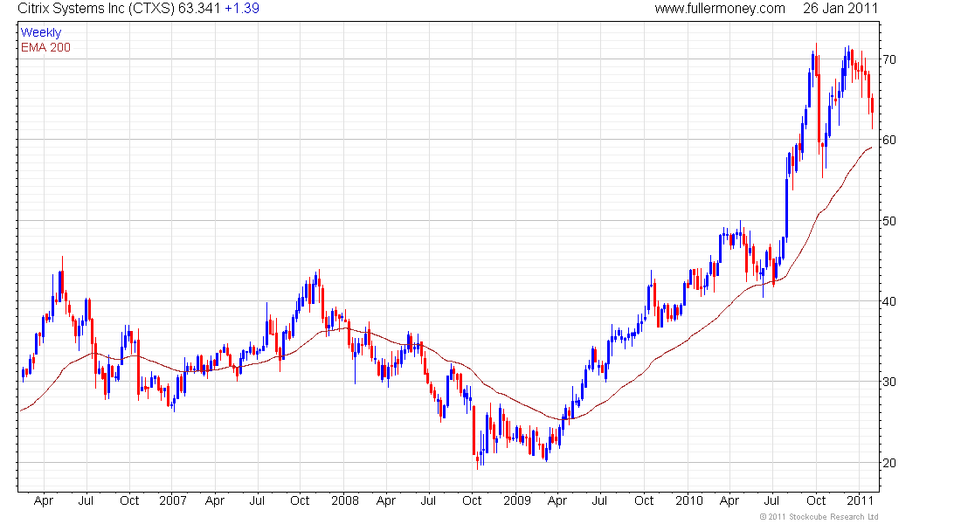Viewport: 961px width, 524px height.
Task: Click the 2009 year label on time axis
Action: pos(516,500)
